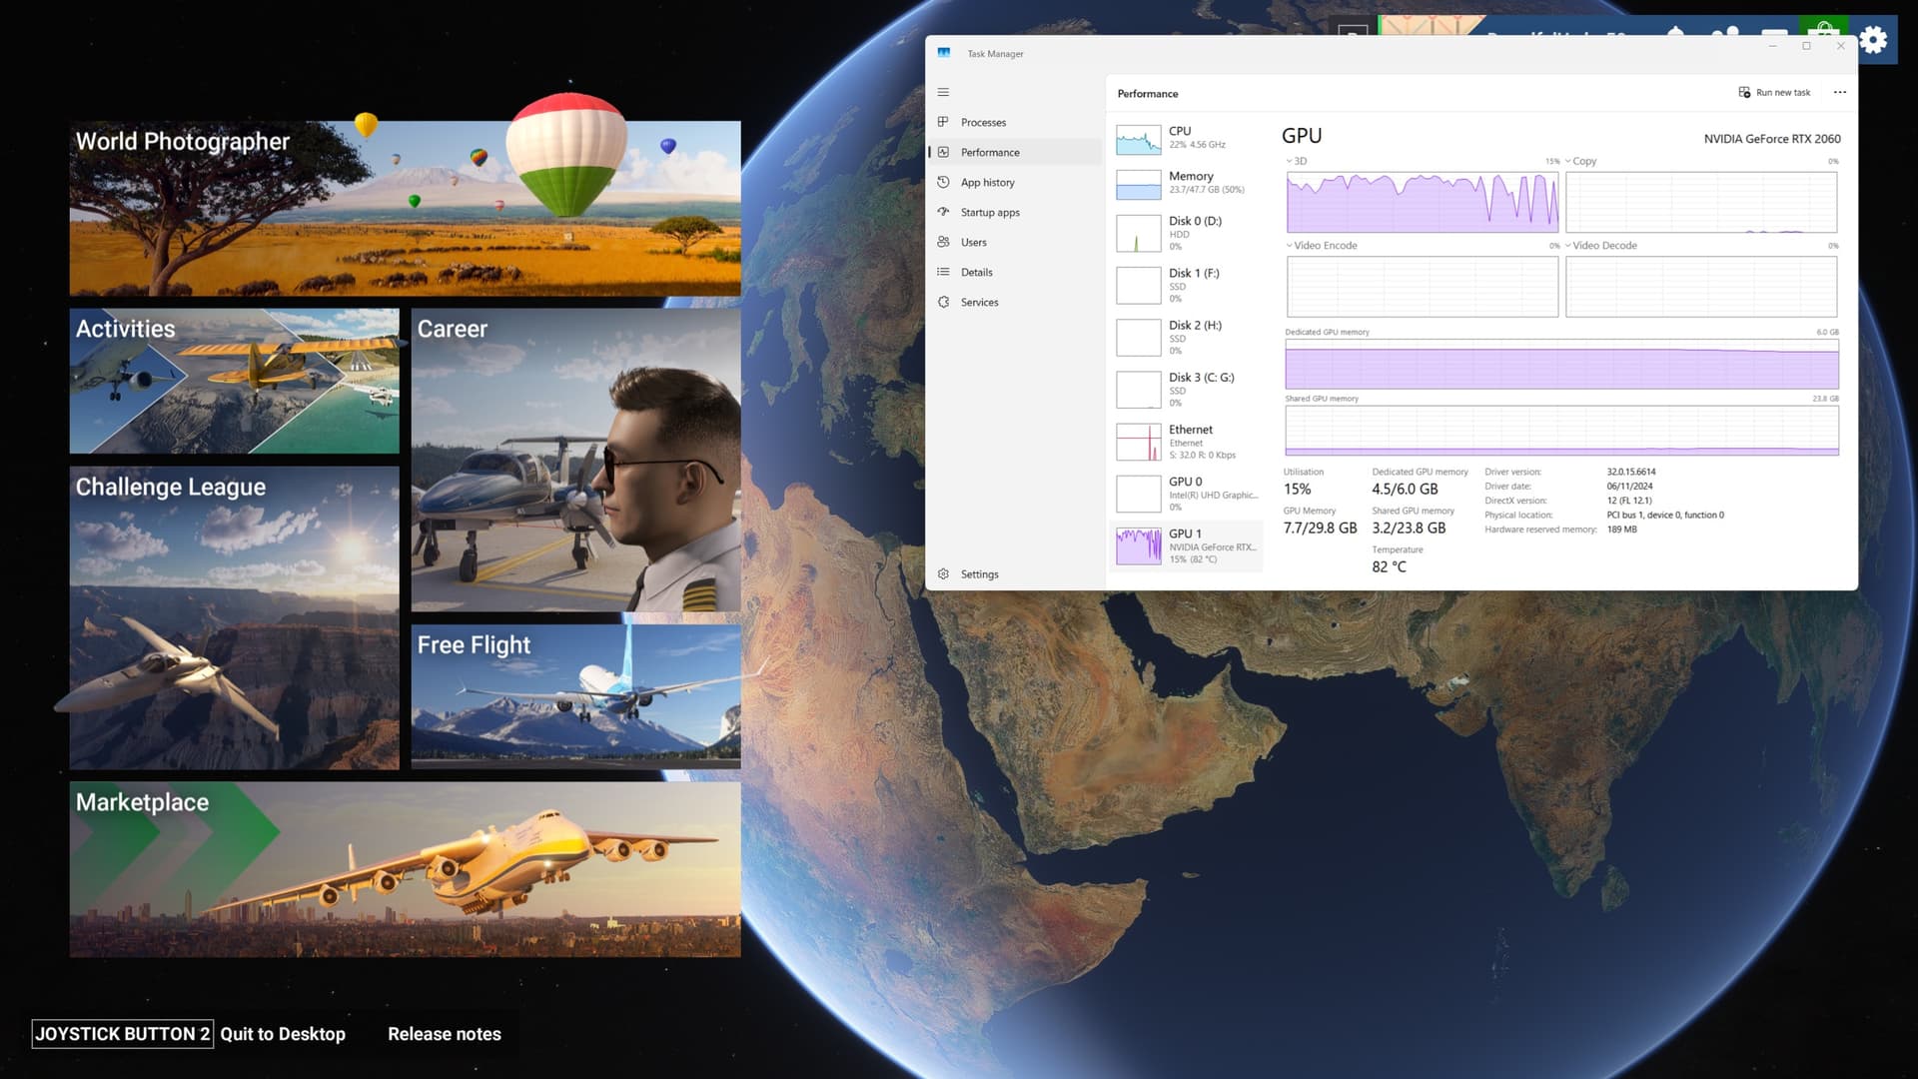Click the Startup apps icon

click(x=943, y=212)
